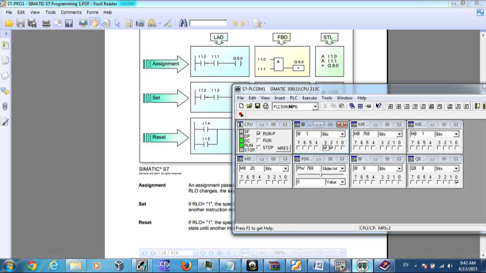Click the IB 1 address field
Screen dimensions: 486x273
tap(308, 134)
